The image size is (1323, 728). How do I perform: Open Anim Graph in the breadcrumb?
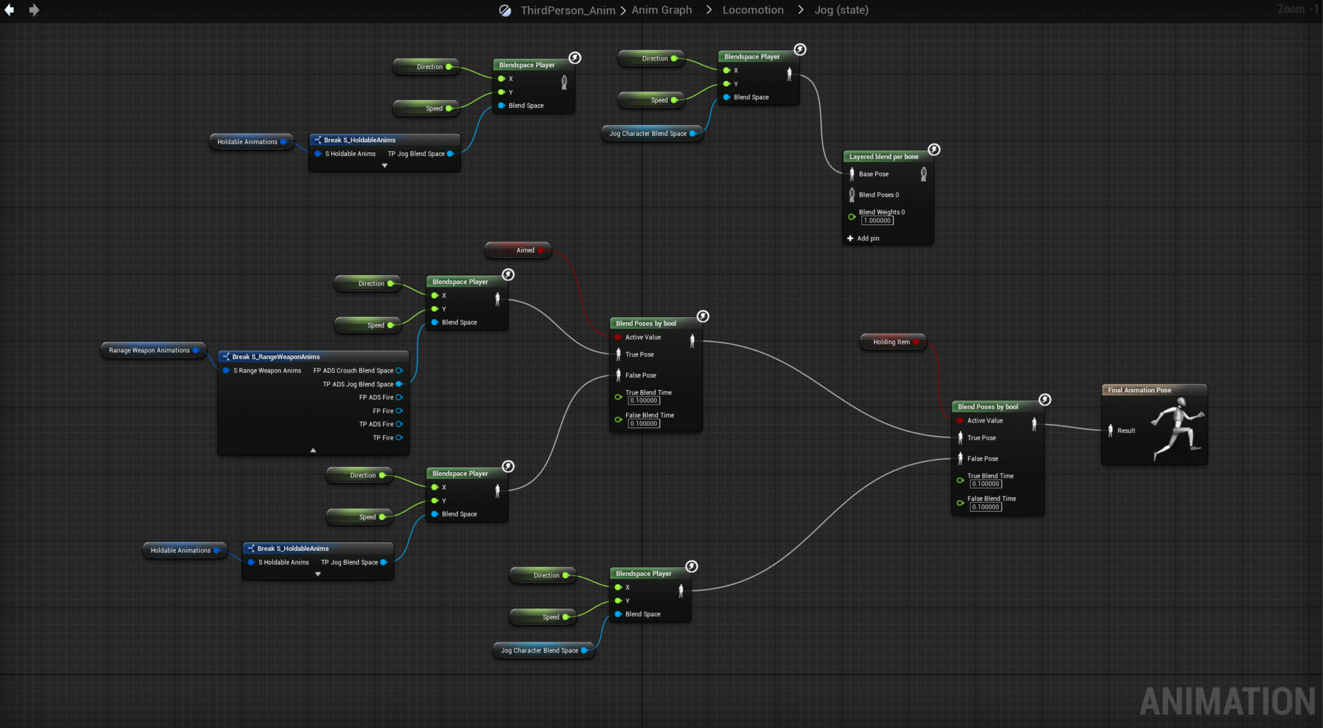click(x=661, y=10)
